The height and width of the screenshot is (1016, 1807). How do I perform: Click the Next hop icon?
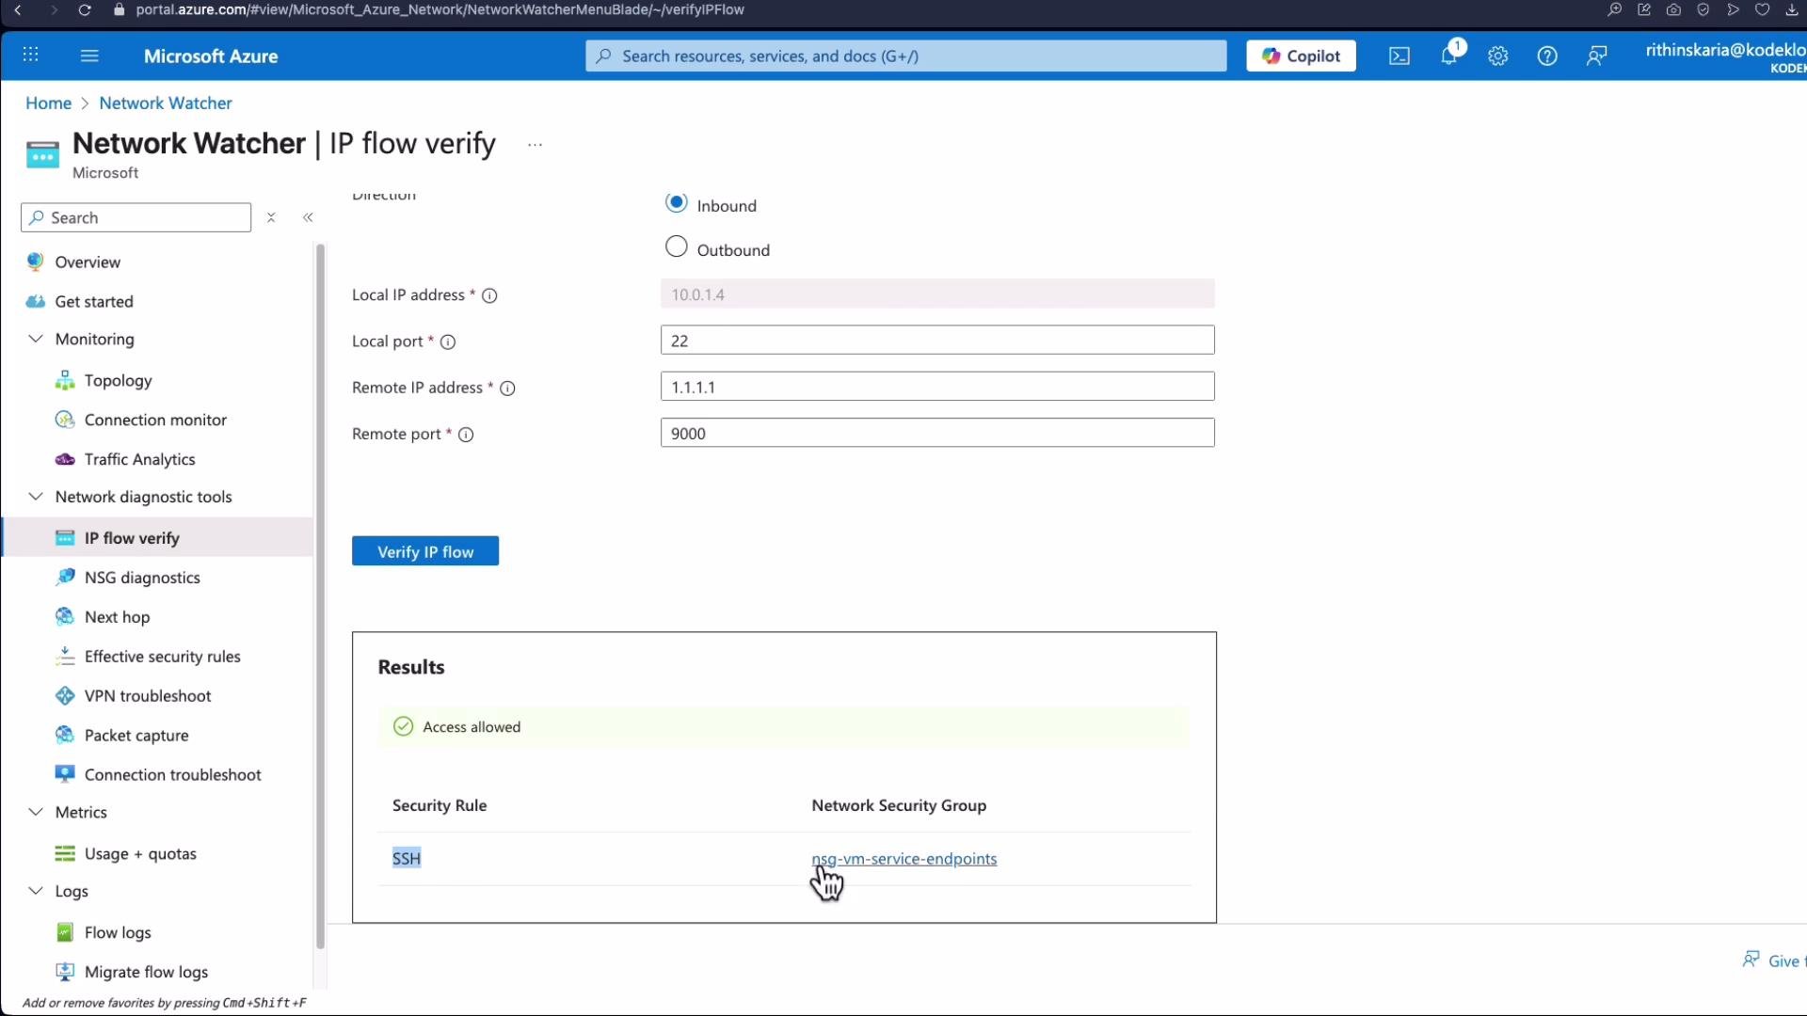(65, 616)
